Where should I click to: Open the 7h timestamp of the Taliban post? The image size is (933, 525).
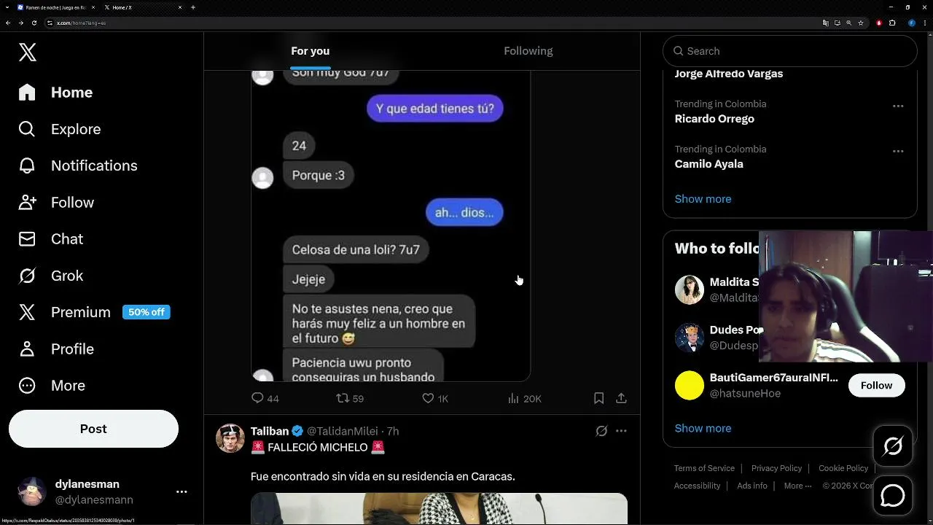click(393, 431)
